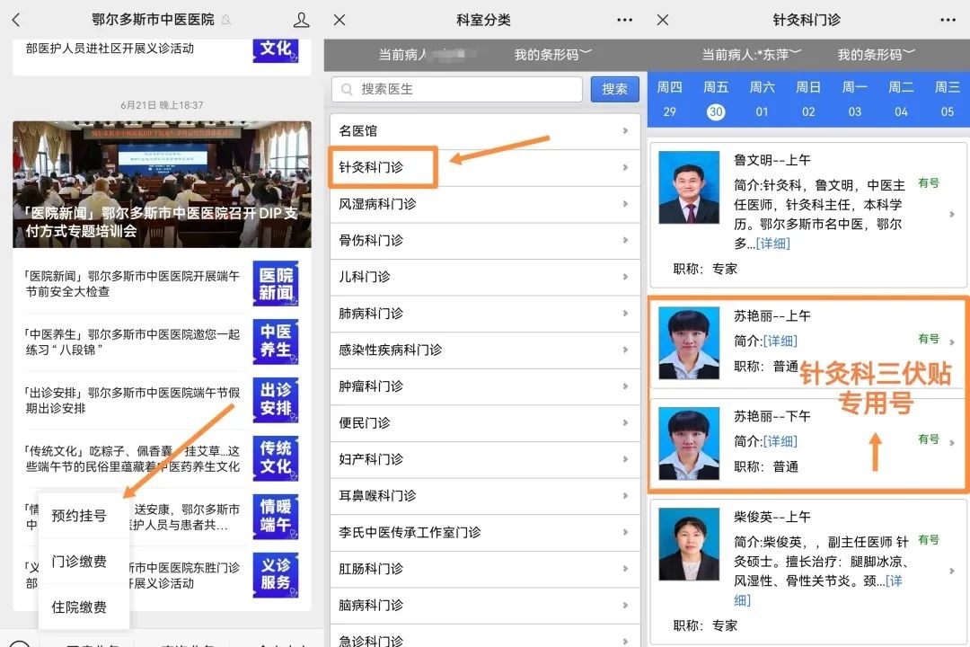Image resolution: width=970 pixels, height=647 pixels.
Task: Open the profile person icon
Action: click(302, 19)
